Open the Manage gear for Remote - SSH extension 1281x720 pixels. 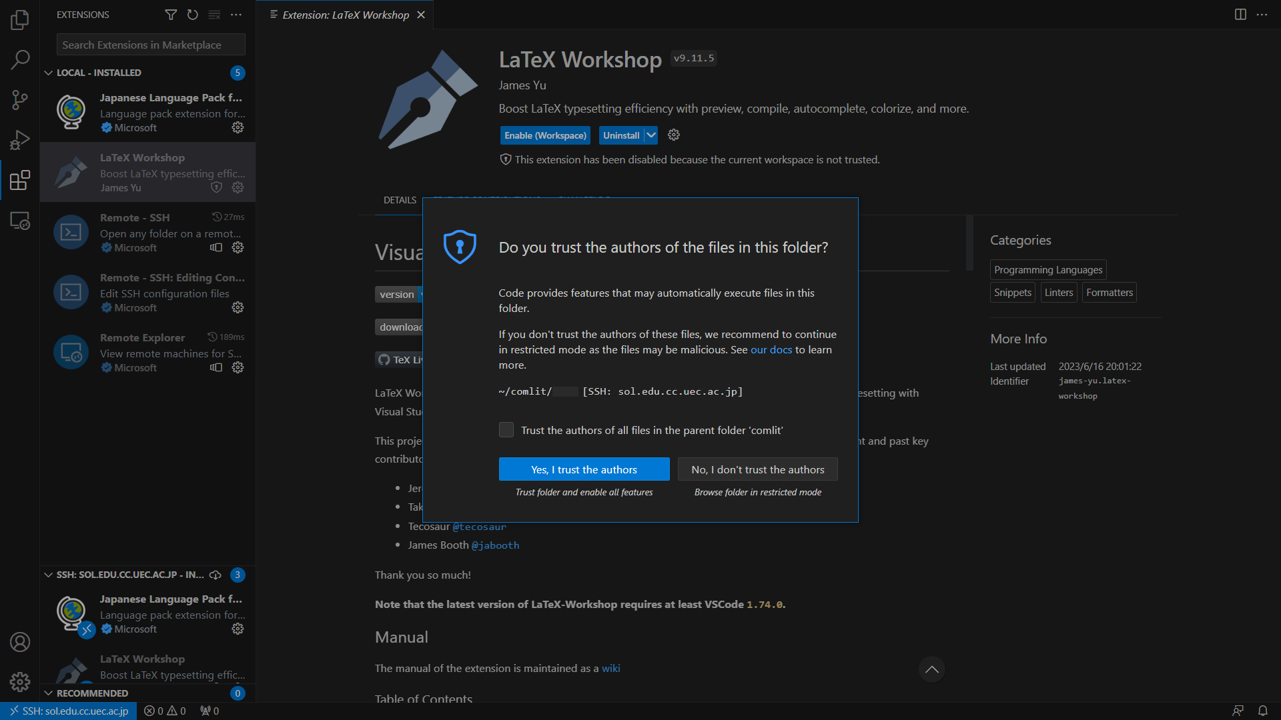238,247
